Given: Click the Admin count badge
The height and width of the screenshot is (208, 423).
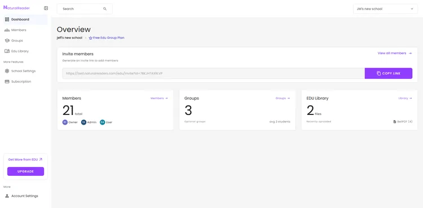Looking at the screenshot, I should [x=83, y=122].
